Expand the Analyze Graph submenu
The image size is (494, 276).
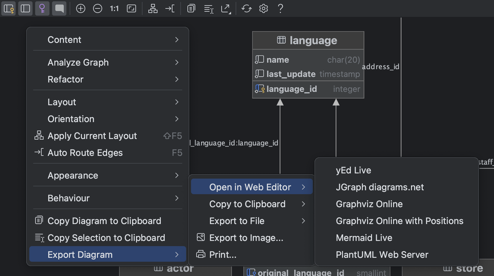pos(78,62)
